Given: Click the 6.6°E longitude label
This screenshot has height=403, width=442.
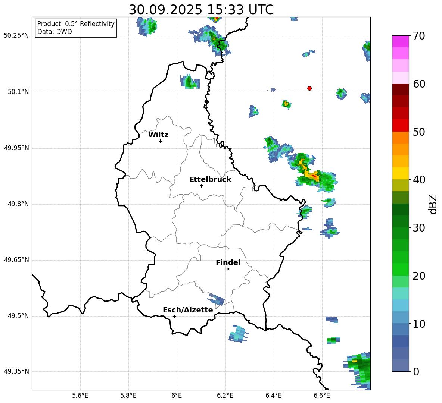Looking at the screenshot, I should pyautogui.click(x=322, y=396).
